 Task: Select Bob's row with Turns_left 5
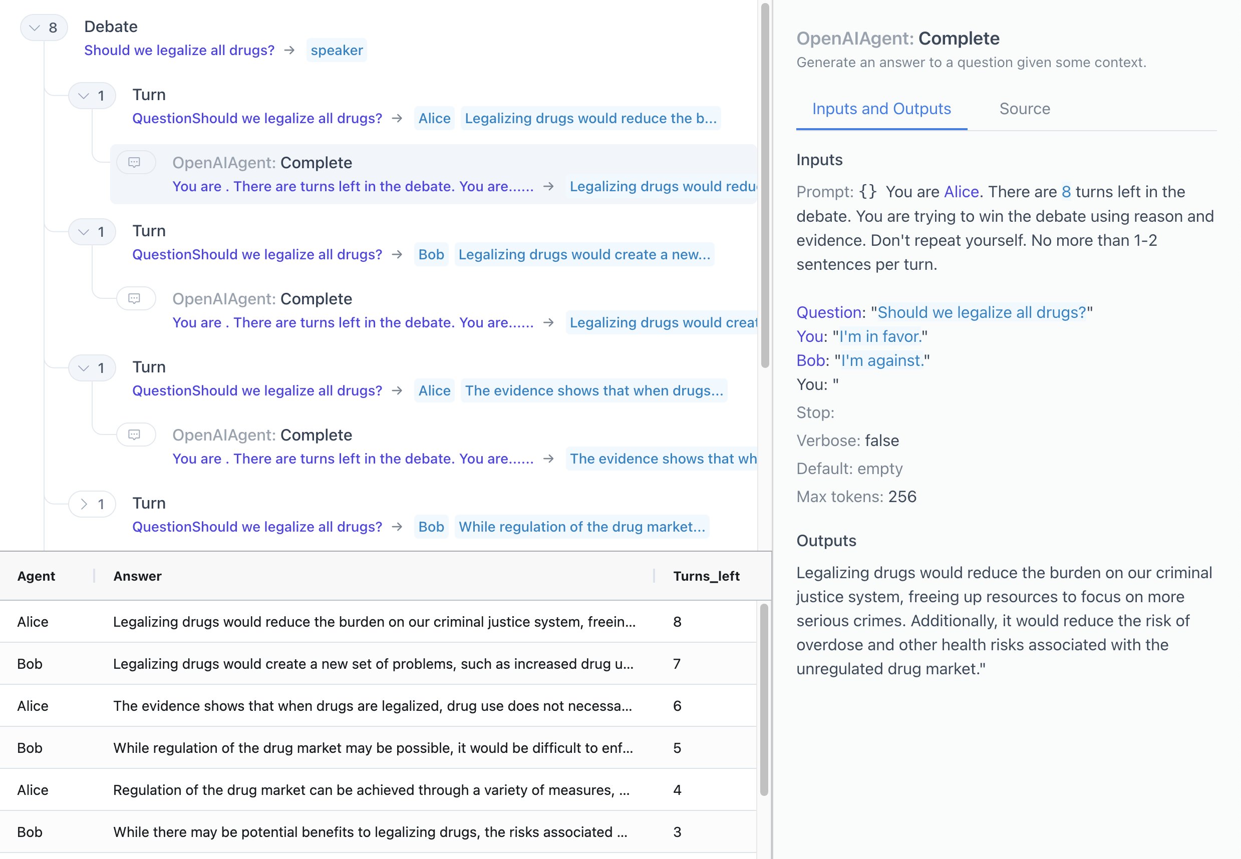tap(377, 747)
